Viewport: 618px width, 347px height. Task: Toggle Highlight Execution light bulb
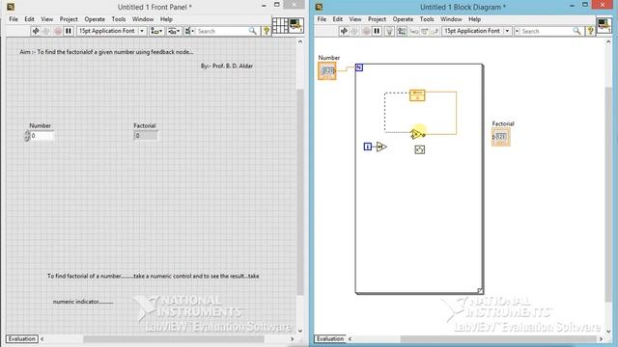389,31
